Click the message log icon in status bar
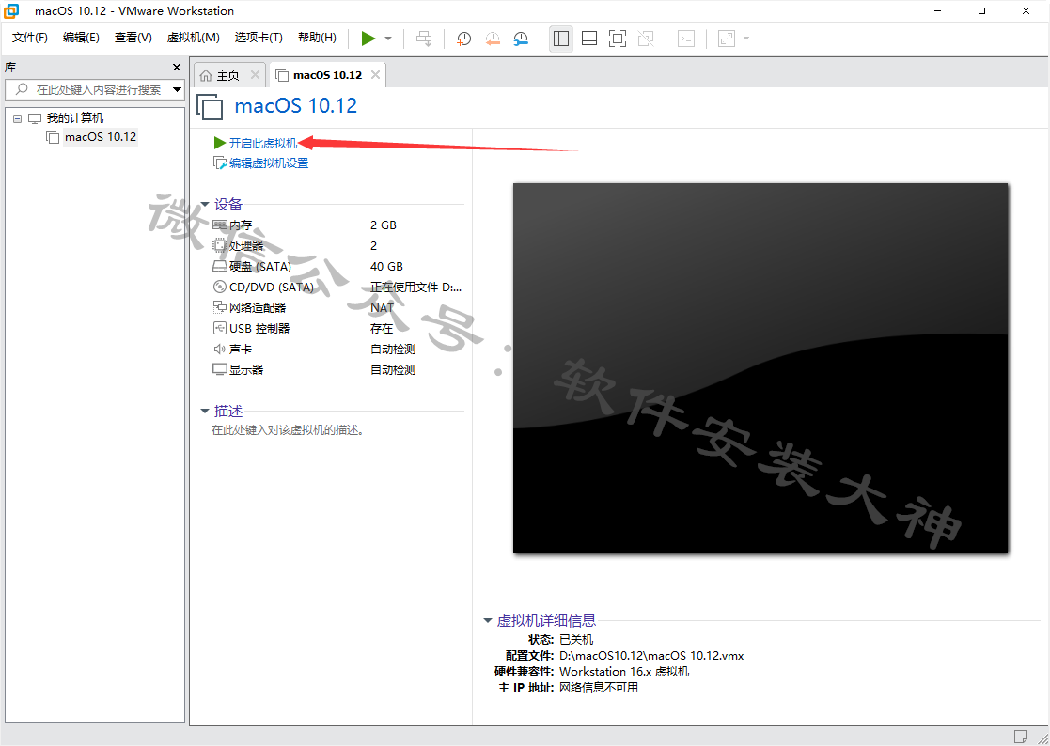The height and width of the screenshot is (746, 1050). point(1021,736)
